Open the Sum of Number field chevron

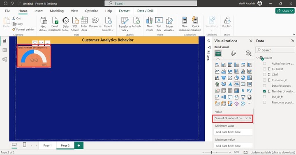[x=246, y=118]
